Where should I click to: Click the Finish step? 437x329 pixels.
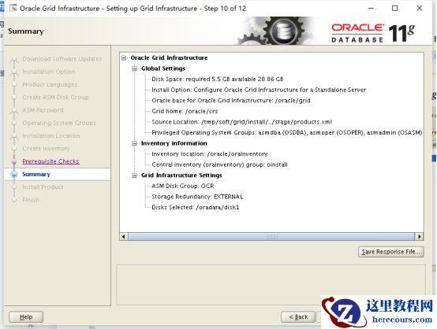tap(31, 200)
